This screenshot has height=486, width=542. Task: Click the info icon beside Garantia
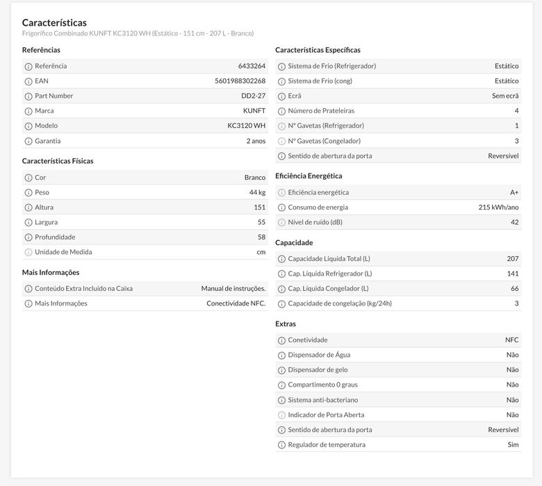pos(28,142)
